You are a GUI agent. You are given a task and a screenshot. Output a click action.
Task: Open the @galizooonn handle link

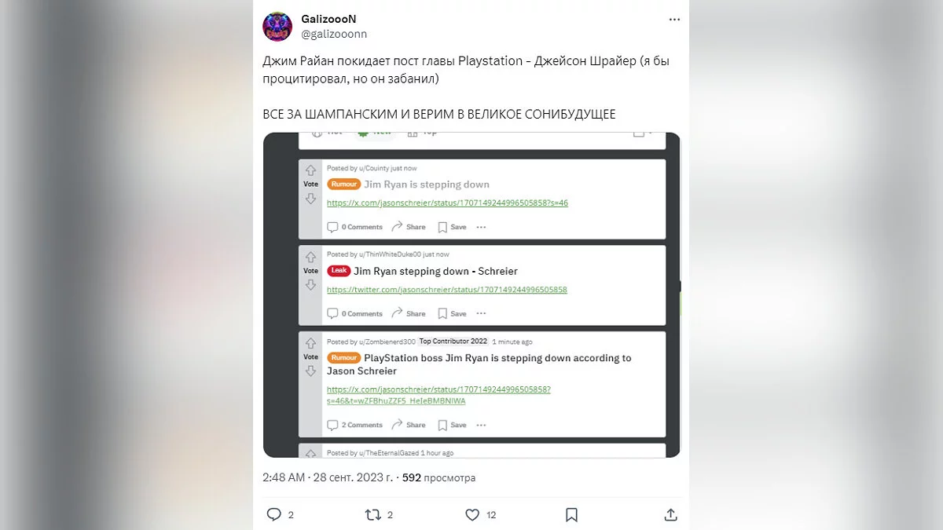click(x=334, y=34)
